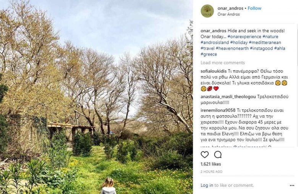Open the #androsisland hashtag

point(215,42)
